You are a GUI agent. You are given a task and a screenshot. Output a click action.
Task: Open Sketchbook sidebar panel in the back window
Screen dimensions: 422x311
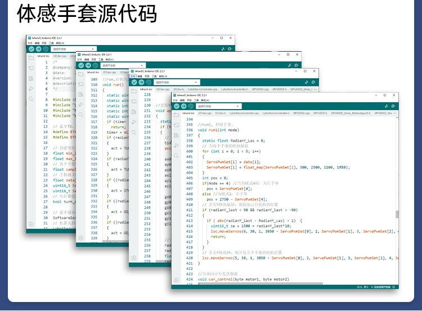pos(31,58)
